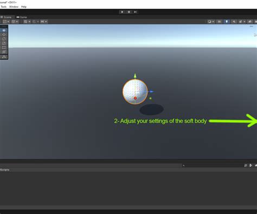
Task: Switch to the Game tab
Action: [x=22, y=17]
